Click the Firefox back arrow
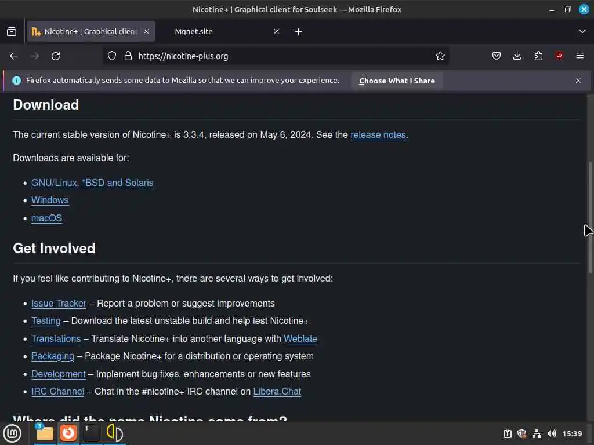This screenshot has height=445, width=594. pos(14,56)
